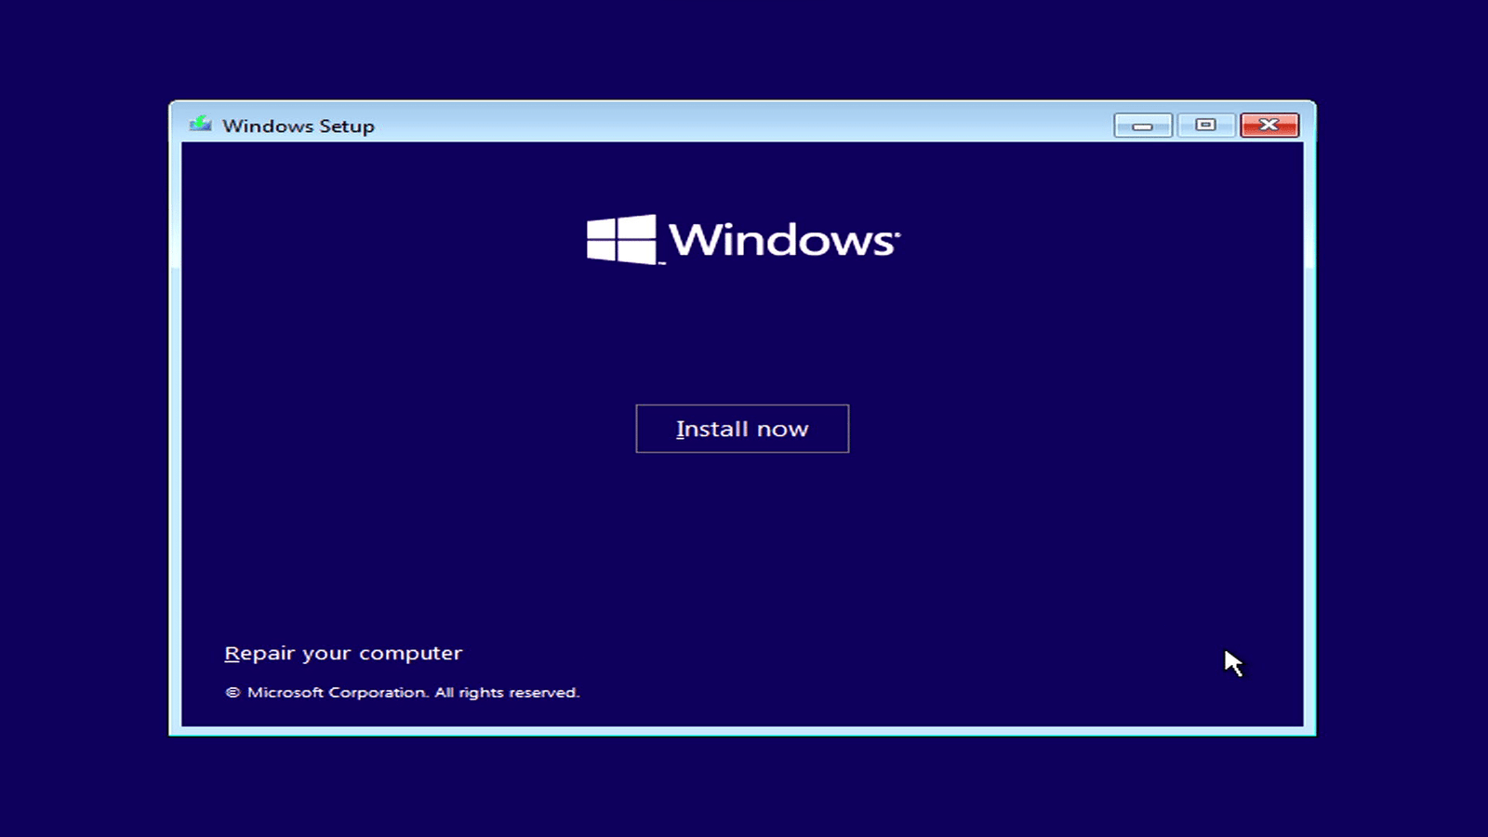Click the Microsoft Corporation copyright text
This screenshot has width=1488, height=837.
point(403,692)
